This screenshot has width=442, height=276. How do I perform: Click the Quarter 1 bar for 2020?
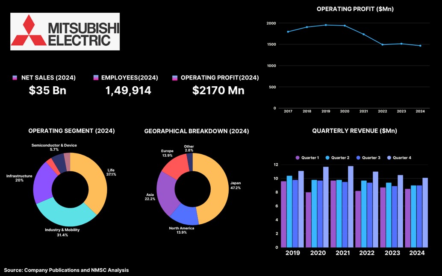(308, 220)
